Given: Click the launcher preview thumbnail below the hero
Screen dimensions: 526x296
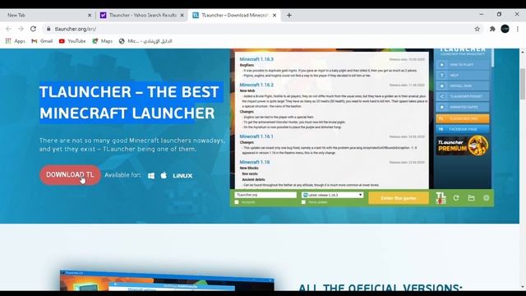Looking at the screenshot, I should click(x=167, y=280).
